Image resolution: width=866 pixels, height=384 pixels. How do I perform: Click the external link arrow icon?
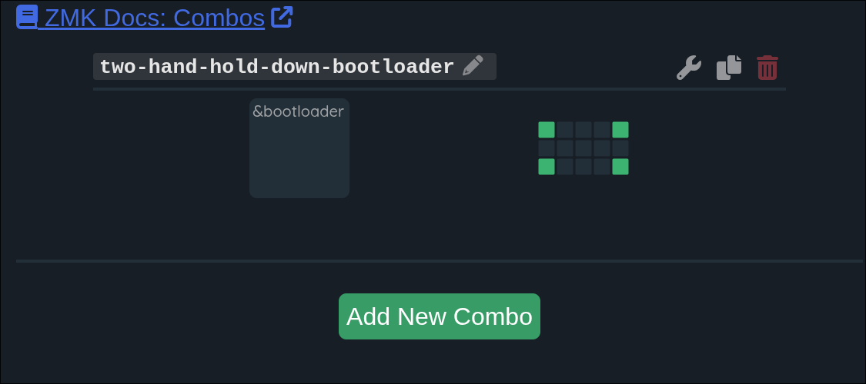(282, 17)
